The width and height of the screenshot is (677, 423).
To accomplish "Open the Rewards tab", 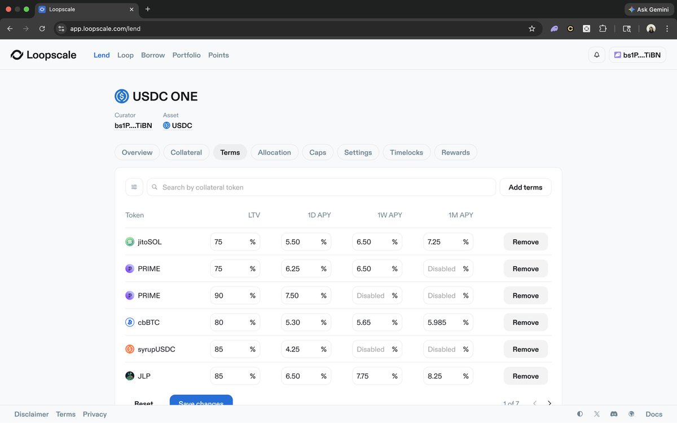I will 456,152.
